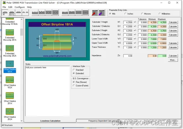Click the www.polarinstruments.com link in diagram
This screenshot has width=183, height=129.
(57, 56)
